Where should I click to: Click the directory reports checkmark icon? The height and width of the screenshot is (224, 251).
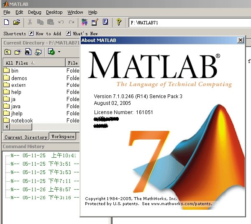tap(51, 52)
